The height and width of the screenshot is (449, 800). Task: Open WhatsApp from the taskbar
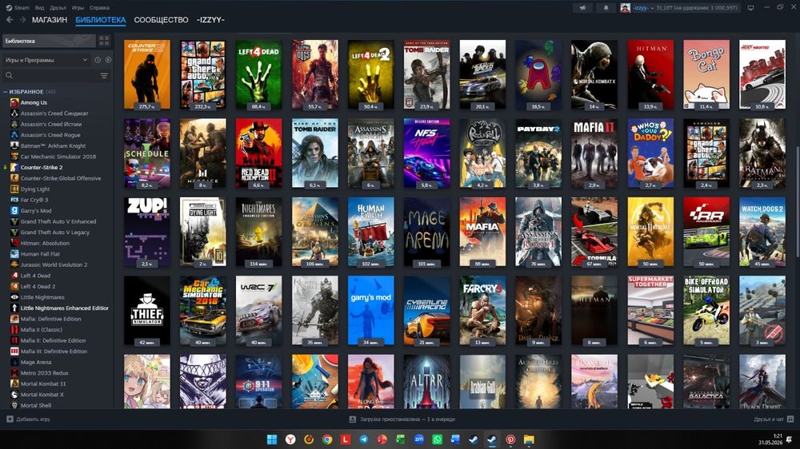tap(438, 439)
